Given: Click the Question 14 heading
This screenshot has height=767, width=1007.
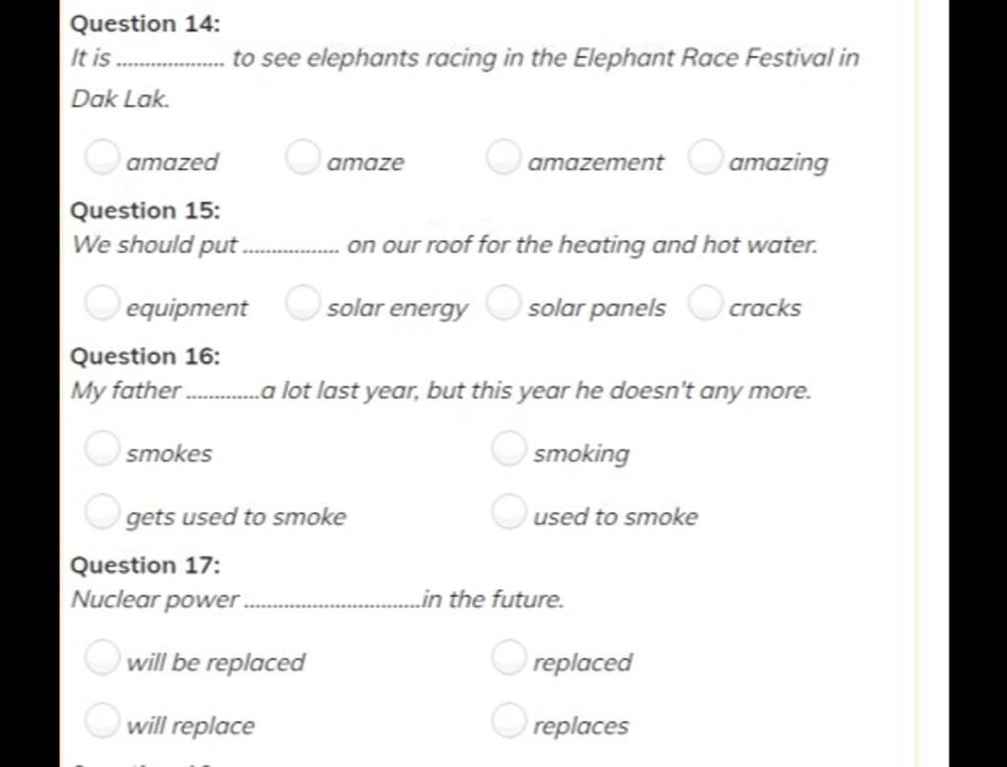Looking at the screenshot, I should pos(146,24).
